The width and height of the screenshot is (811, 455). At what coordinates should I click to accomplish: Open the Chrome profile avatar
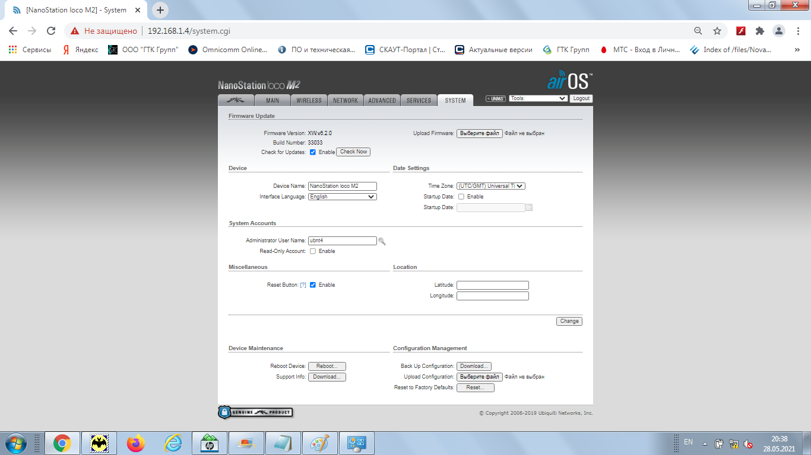[778, 31]
